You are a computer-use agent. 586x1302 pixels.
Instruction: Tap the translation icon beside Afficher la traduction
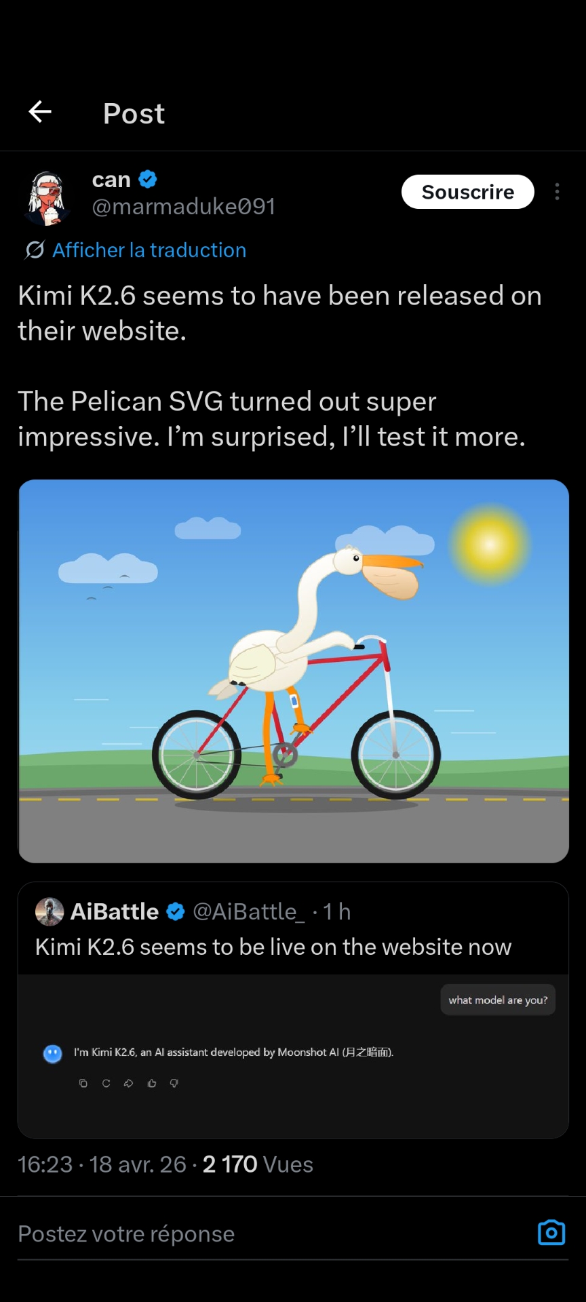(x=35, y=250)
